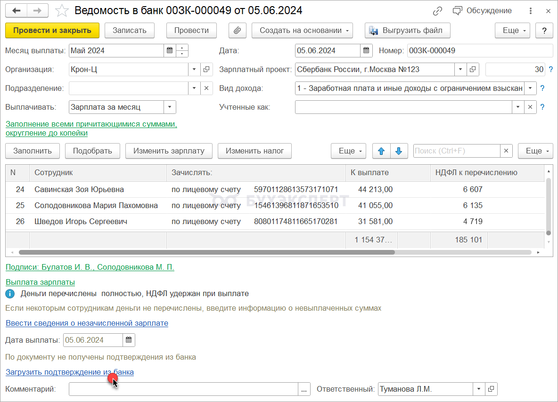
Task: Open Организация Крон-Ц record icon
Action: (206, 70)
